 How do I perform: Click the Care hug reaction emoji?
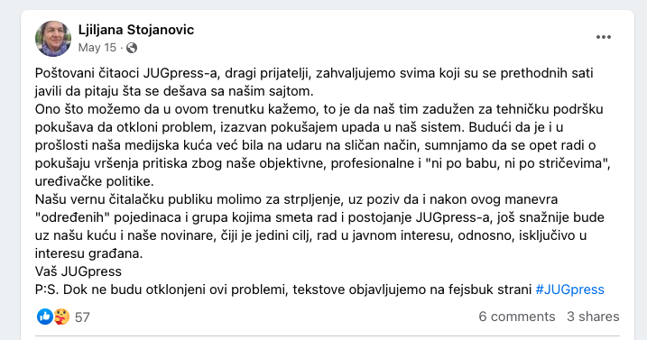(x=61, y=317)
